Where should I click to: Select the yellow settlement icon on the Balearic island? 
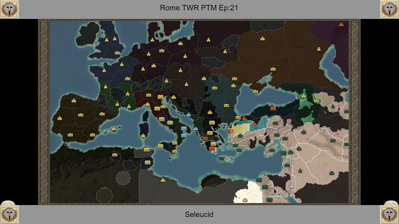coord(113,128)
